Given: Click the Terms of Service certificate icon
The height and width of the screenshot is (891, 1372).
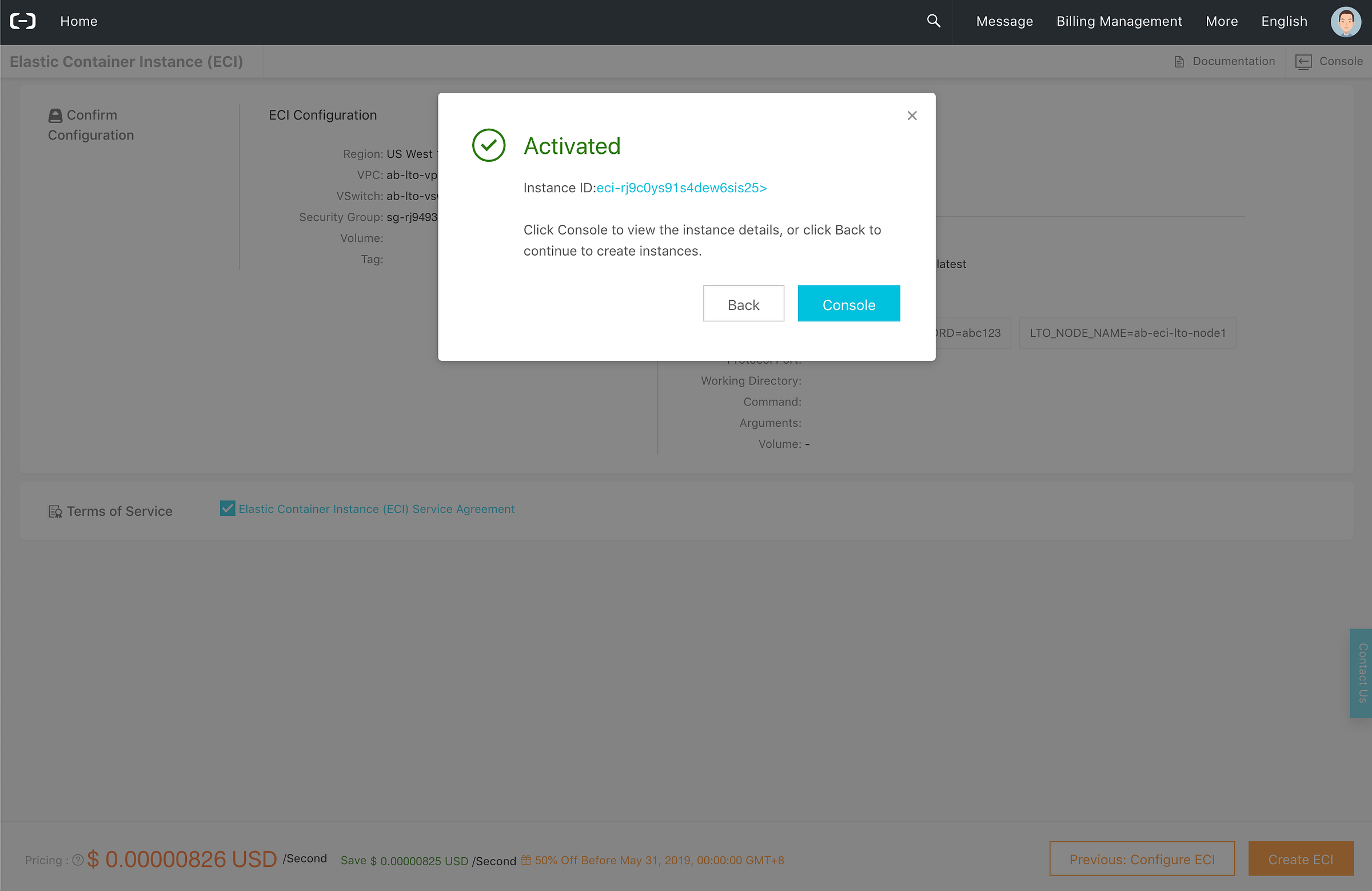Looking at the screenshot, I should pos(55,511).
